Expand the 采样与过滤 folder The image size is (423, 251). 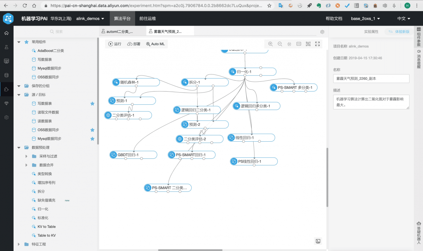(x=26, y=156)
